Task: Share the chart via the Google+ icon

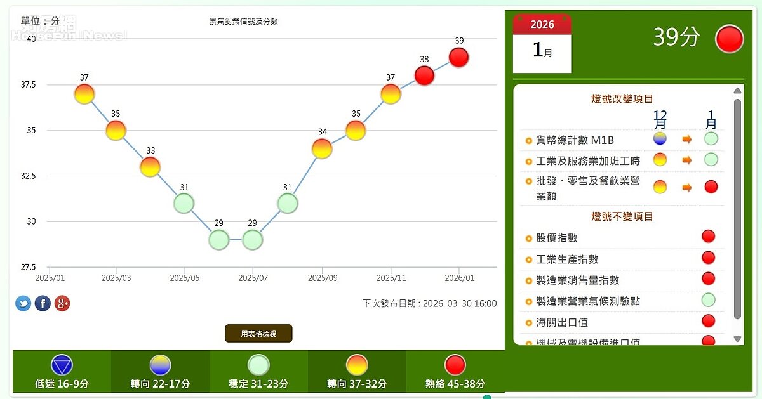Action: [x=61, y=303]
